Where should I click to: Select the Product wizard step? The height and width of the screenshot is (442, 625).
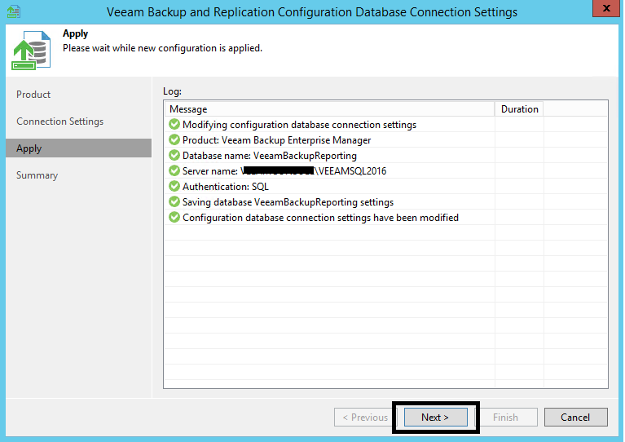point(33,95)
